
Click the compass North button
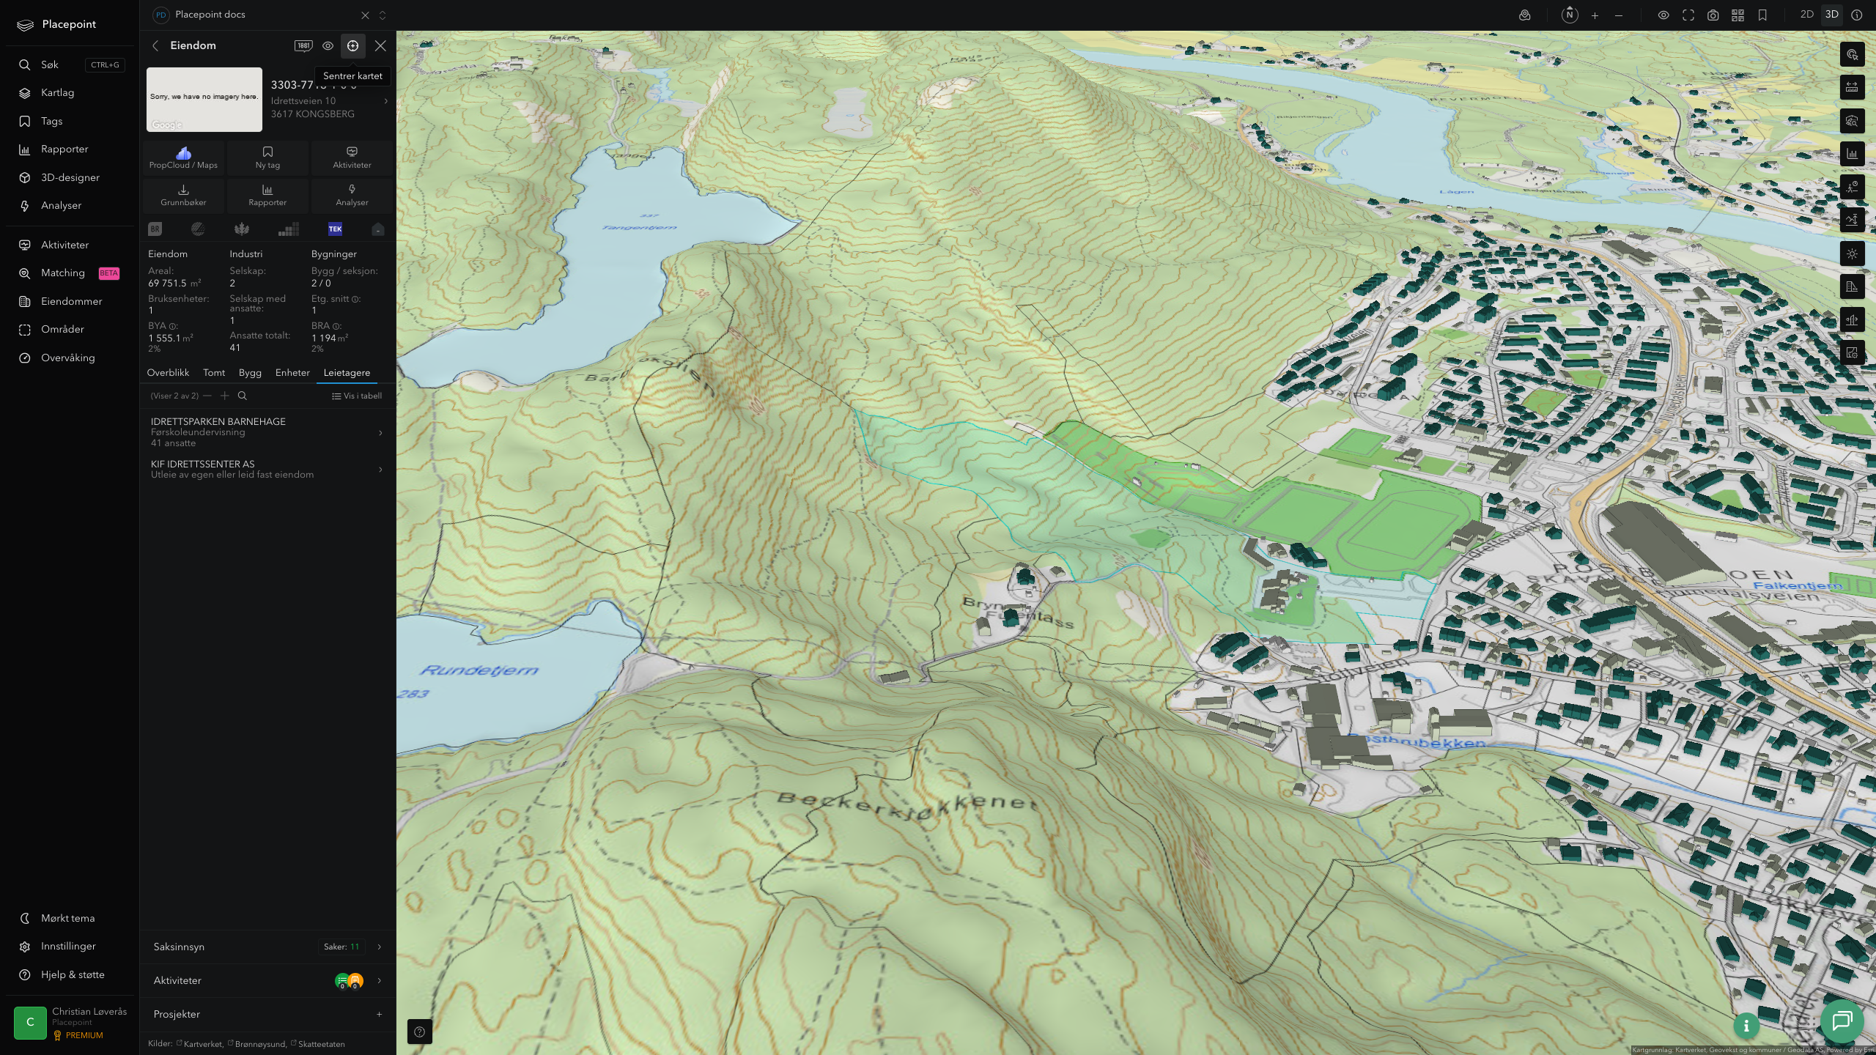(x=1569, y=15)
